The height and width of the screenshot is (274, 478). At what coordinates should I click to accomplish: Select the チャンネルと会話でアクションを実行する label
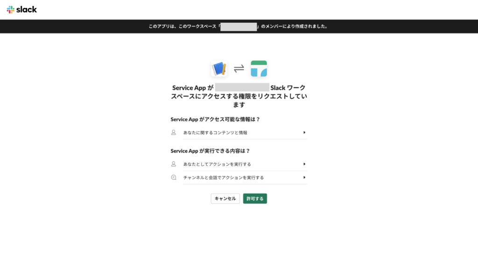coord(224,177)
